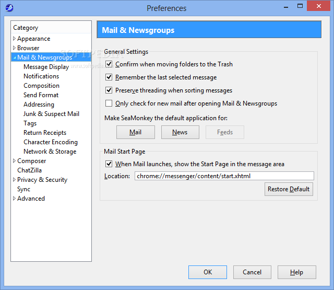Select Privacy & Security label
The width and height of the screenshot is (334, 290).
point(42,180)
